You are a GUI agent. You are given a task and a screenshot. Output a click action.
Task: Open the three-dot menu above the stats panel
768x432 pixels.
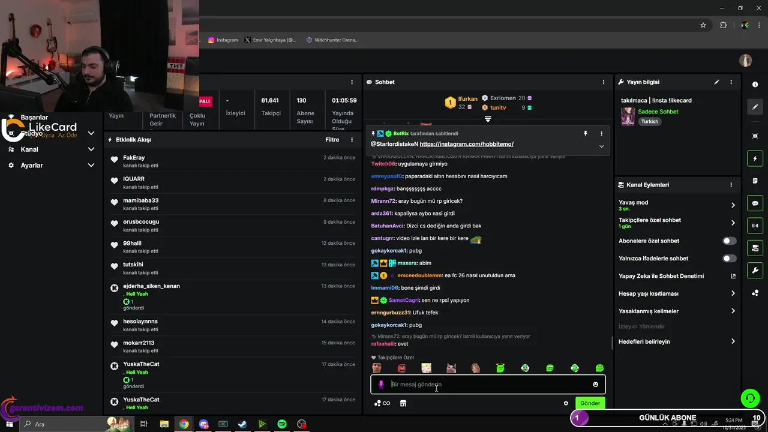[x=352, y=82]
